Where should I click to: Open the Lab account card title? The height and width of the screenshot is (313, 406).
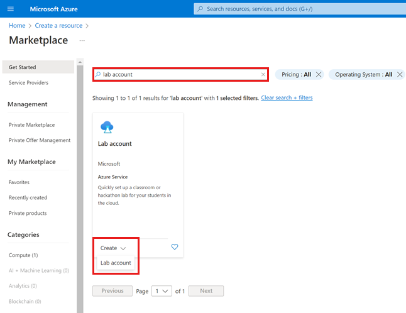click(115, 144)
